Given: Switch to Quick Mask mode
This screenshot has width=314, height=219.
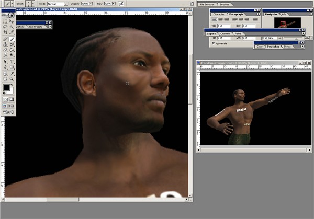Looking at the screenshot, I should point(12,99).
